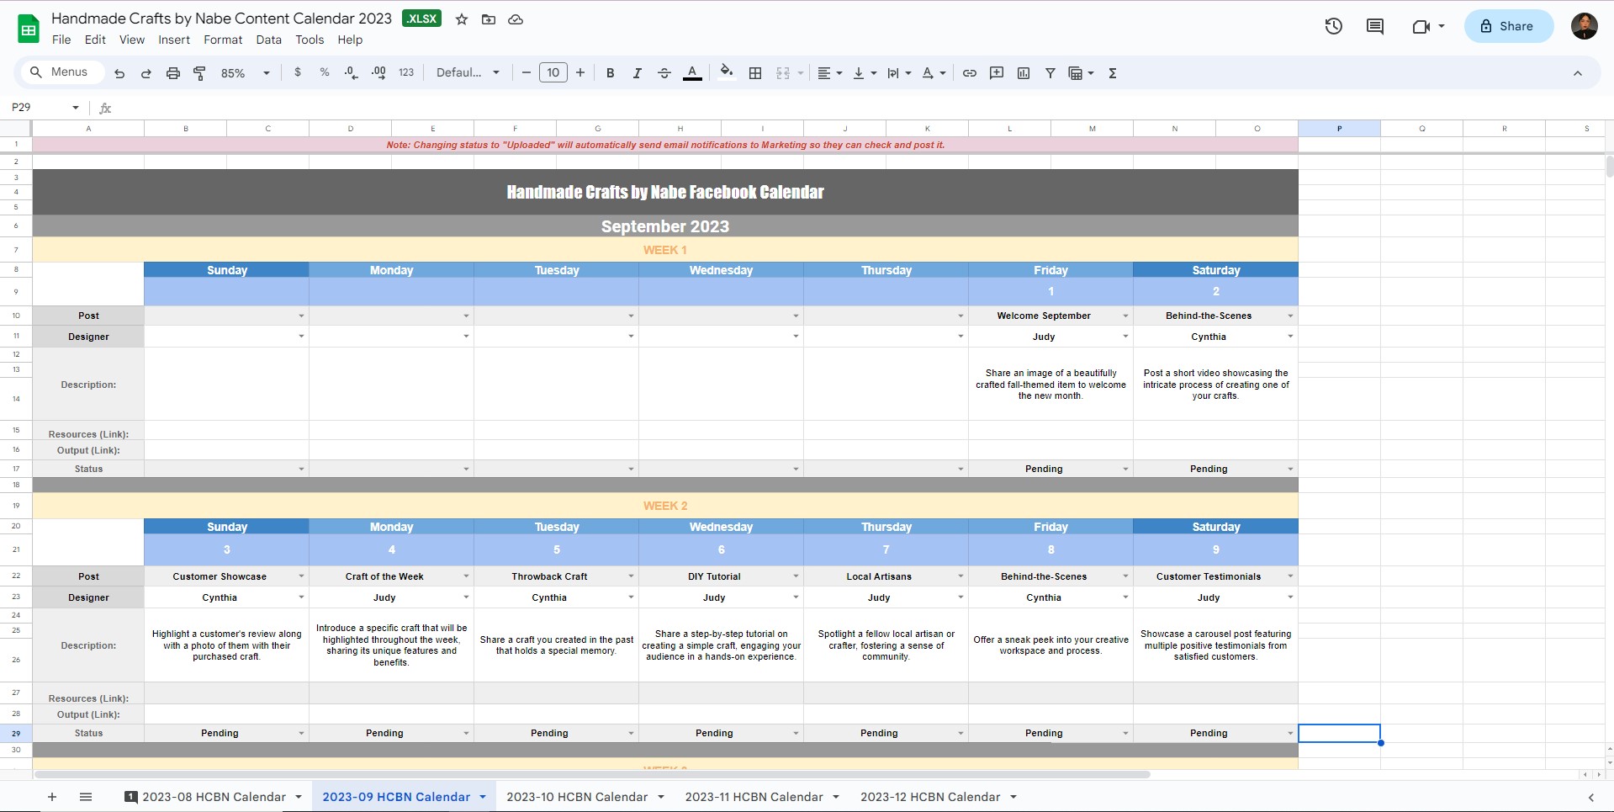
Task: Open the video call options dropdown
Action: pos(1442,26)
